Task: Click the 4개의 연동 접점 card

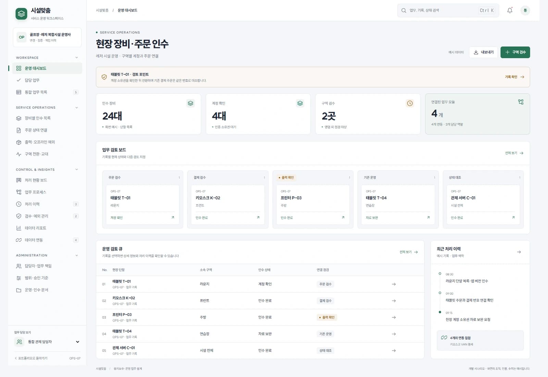Action: click(x=480, y=340)
